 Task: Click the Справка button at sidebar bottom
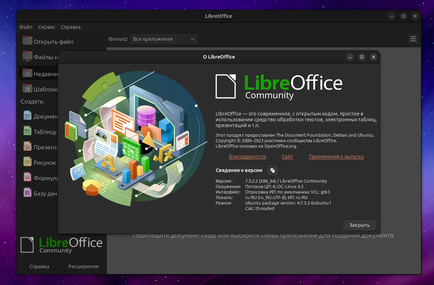coord(39,266)
